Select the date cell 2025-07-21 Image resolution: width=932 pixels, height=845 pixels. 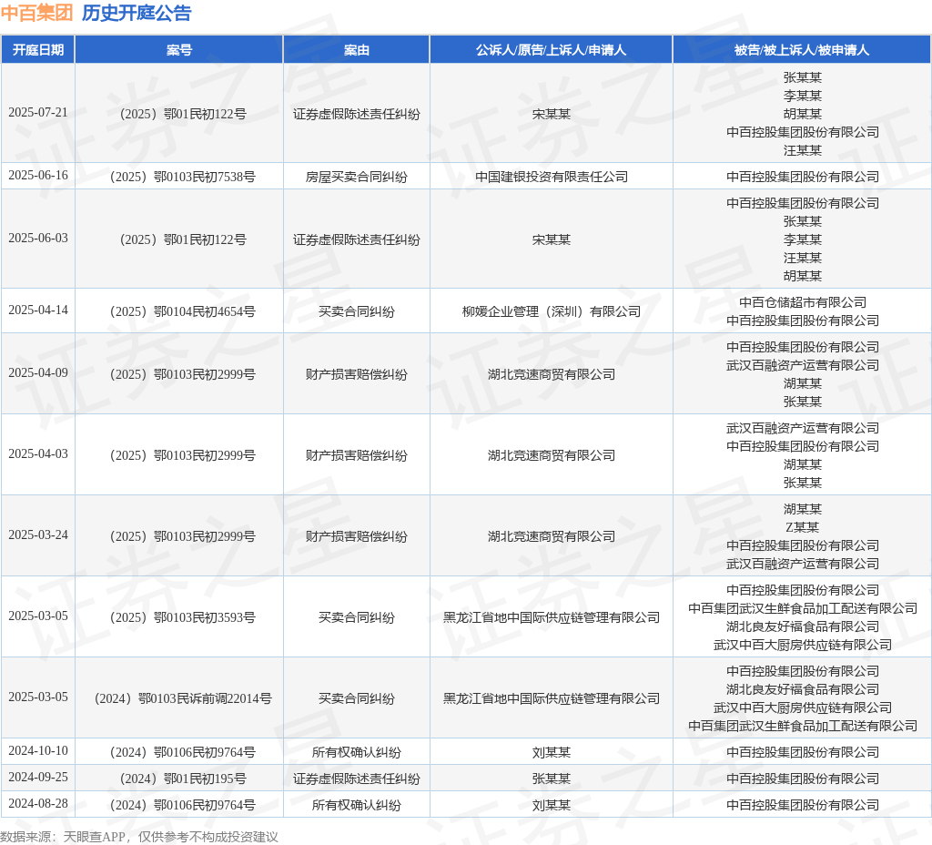[x=38, y=112]
